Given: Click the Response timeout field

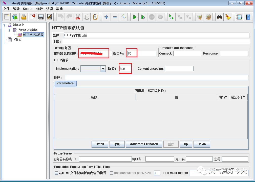Looking at the screenshot, I should tap(234, 53).
